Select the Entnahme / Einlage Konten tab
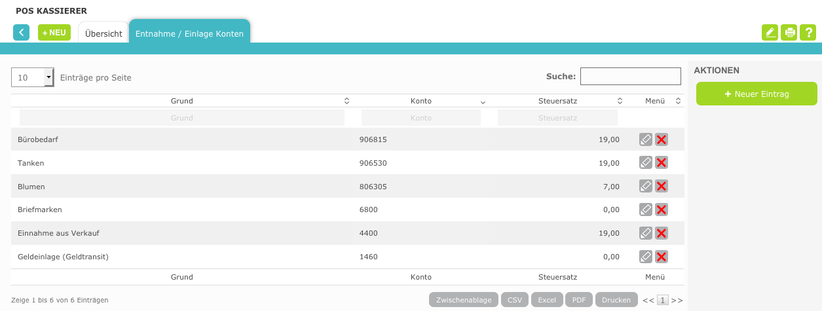Image resolution: width=822 pixels, height=311 pixels. click(189, 33)
